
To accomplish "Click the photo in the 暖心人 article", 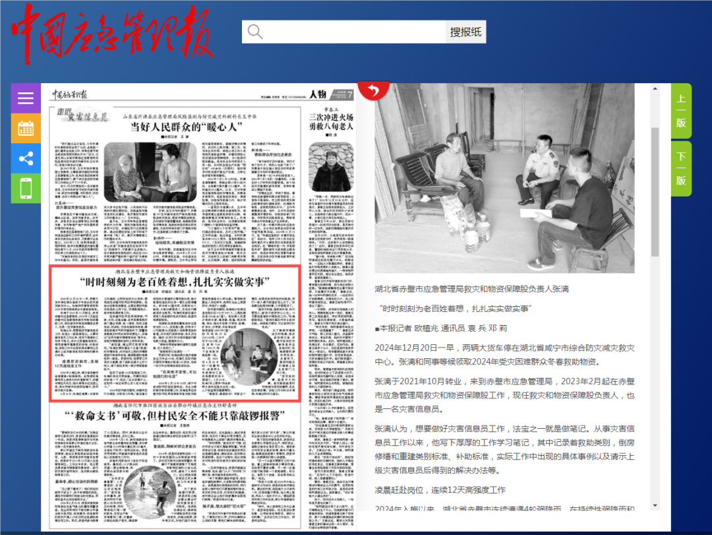I will 150,172.
